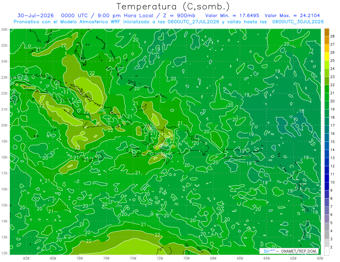
Task: Click the "0600UTC_27JUL2026" initialization time
Action: (193, 22)
